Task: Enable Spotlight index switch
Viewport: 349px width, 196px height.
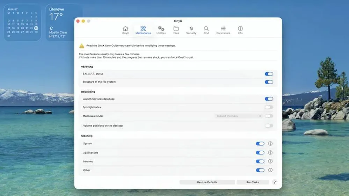Action: [269, 107]
